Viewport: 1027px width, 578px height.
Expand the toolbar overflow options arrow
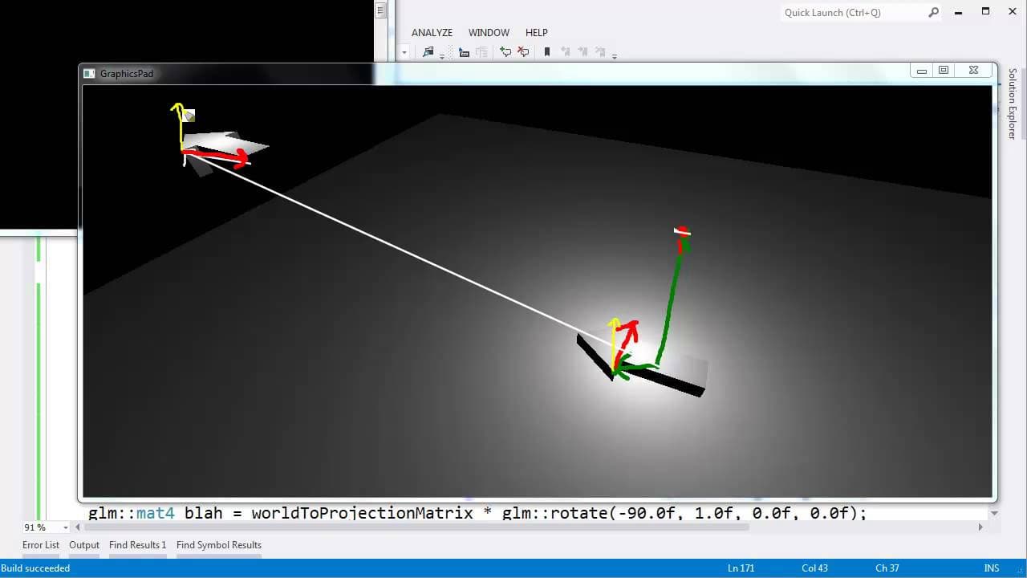[615, 56]
